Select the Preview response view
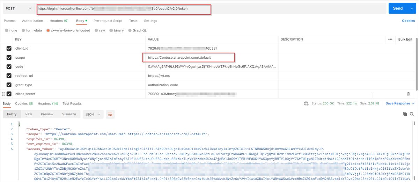 tap(47, 114)
